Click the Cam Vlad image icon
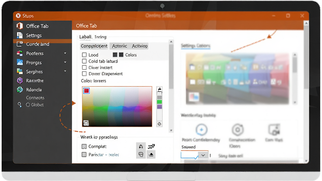 [274, 130]
